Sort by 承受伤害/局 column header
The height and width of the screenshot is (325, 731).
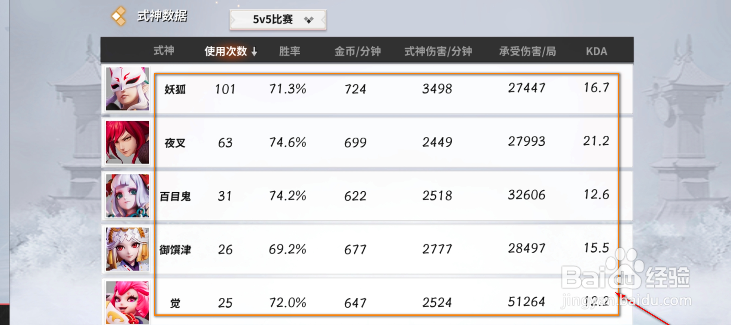[527, 51]
